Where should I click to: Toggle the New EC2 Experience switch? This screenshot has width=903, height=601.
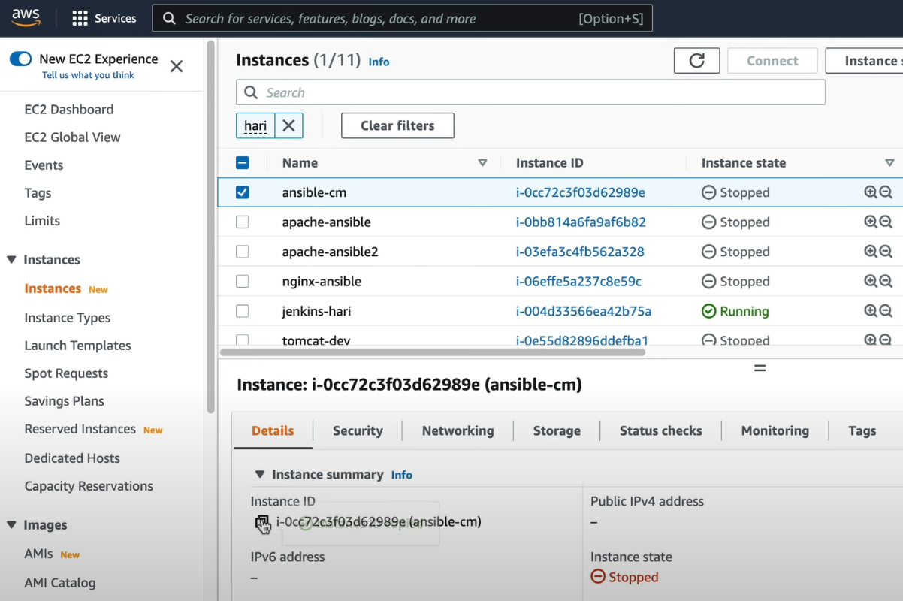tap(20, 59)
